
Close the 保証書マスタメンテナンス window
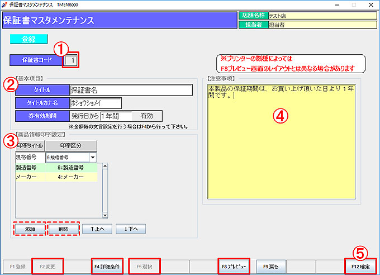click(x=371, y=5)
